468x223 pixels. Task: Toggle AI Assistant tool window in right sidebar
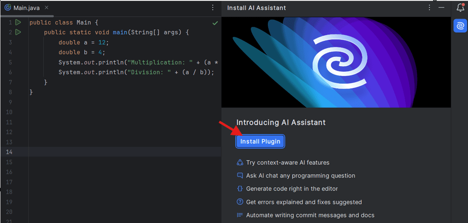click(460, 26)
